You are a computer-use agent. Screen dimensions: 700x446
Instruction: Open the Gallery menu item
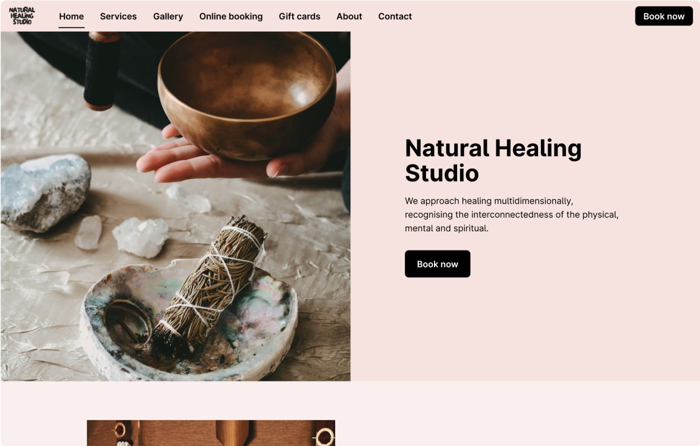pyautogui.click(x=168, y=17)
